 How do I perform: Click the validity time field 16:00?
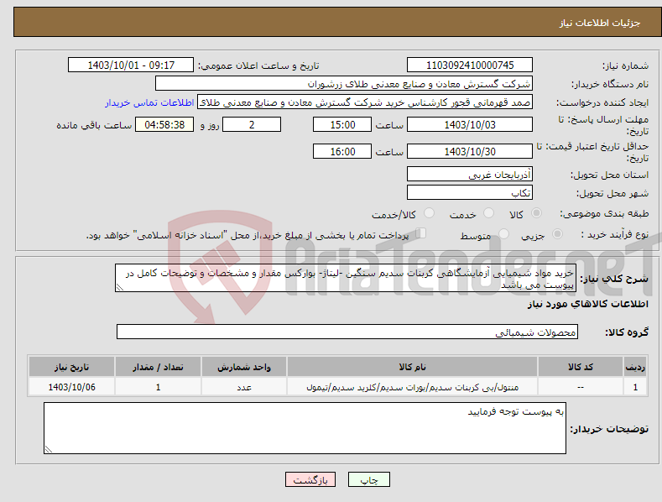(342, 151)
